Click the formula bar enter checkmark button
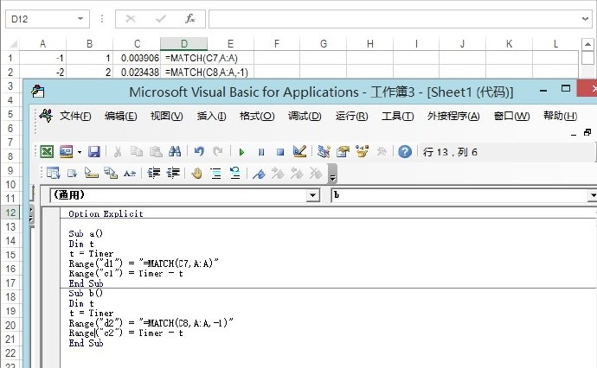Screen dimensions: 597x368 [x=161, y=19]
